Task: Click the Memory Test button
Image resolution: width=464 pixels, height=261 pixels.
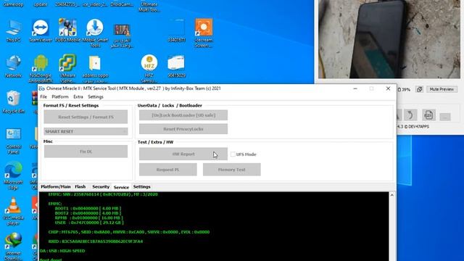Action: pos(232,170)
